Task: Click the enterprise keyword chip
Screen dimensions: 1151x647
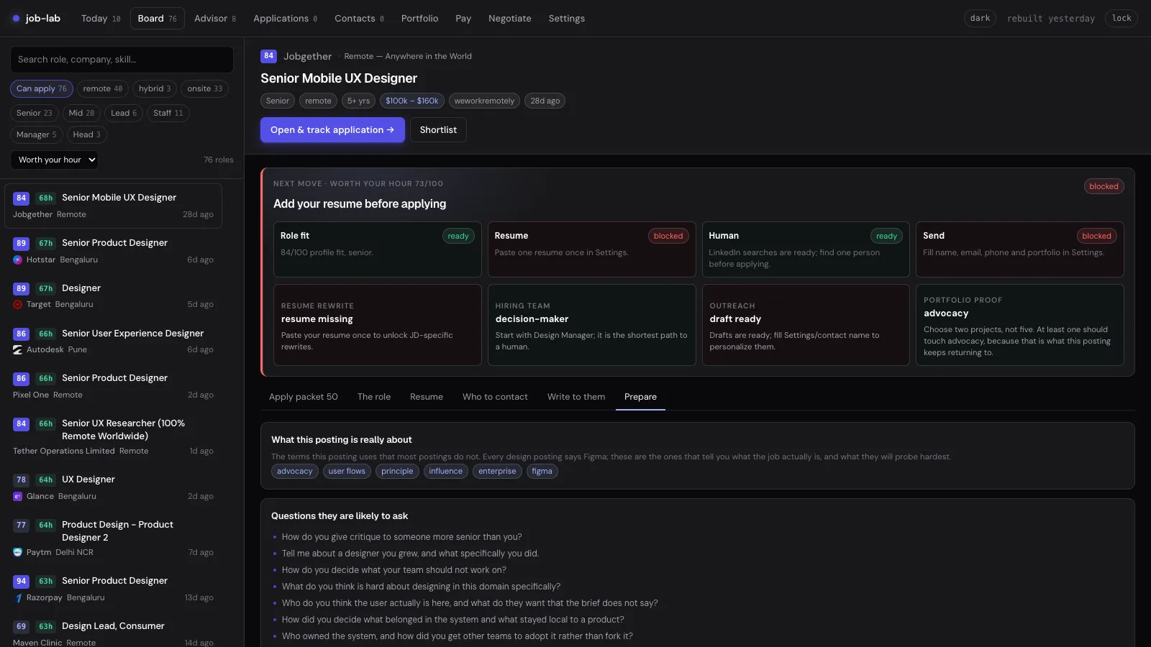Action: point(497,472)
